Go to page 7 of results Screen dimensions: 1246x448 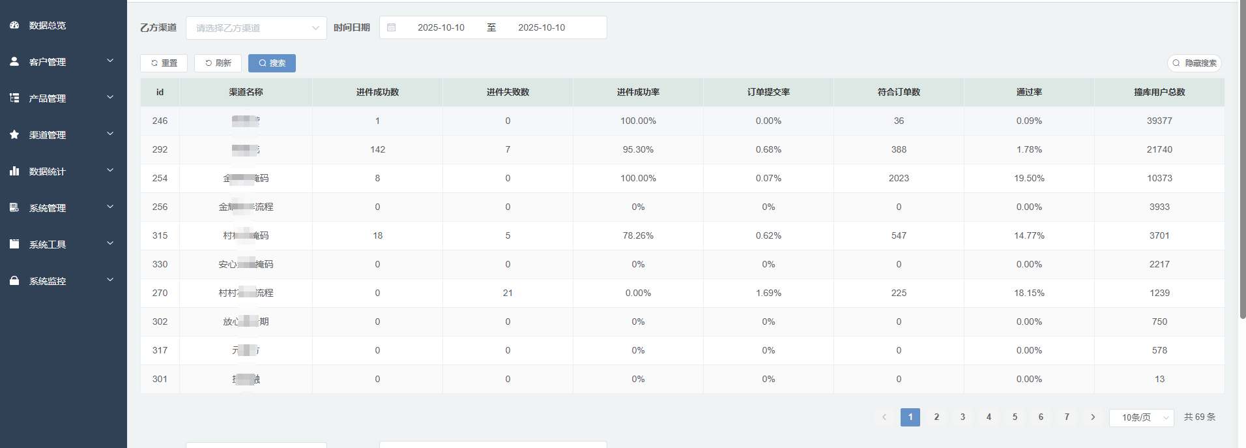[1067, 417]
